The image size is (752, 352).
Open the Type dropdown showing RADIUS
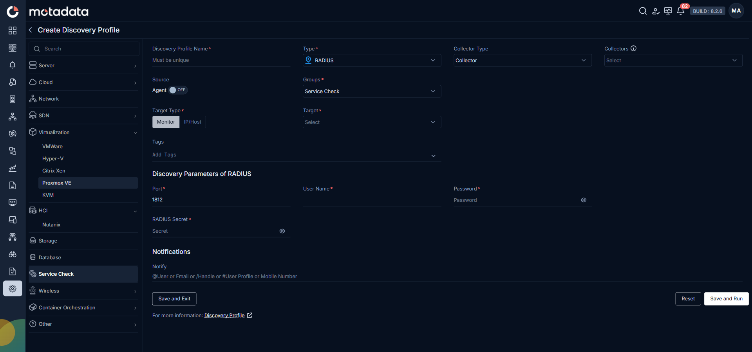(x=372, y=60)
